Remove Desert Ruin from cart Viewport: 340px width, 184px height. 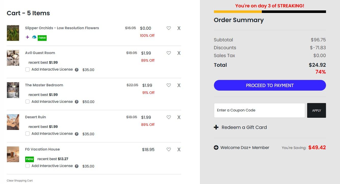coord(179,117)
